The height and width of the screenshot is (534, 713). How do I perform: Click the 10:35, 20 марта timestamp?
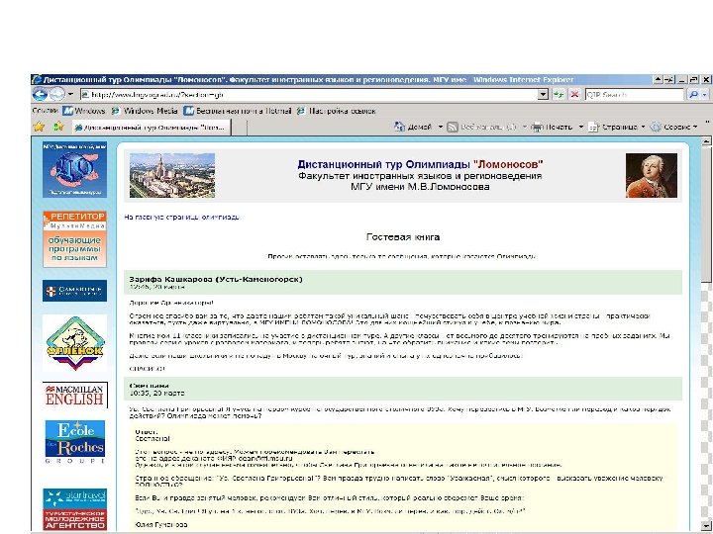pyautogui.click(x=157, y=394)
